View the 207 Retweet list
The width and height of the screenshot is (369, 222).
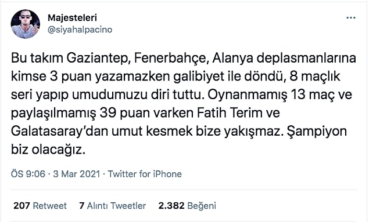pyautogui.click(x=40, y=206)
